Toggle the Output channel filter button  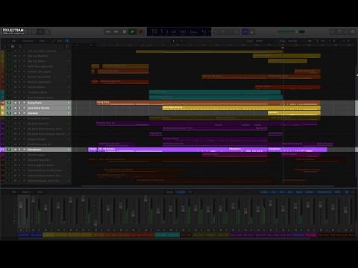(310, 192)
